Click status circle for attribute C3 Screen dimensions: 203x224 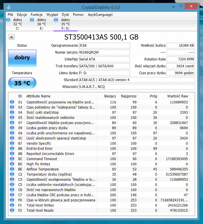click(12, 179)
